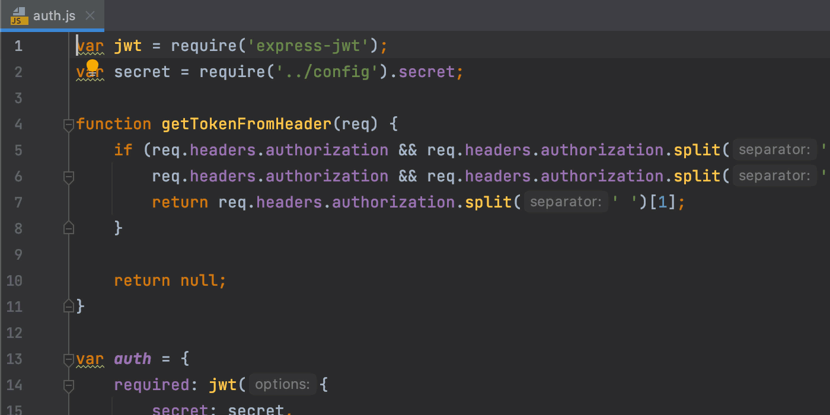This screenshot has height=415, width=830.
Task: Click the italic auth variable on line 13
Action: [x=133, y=359]
